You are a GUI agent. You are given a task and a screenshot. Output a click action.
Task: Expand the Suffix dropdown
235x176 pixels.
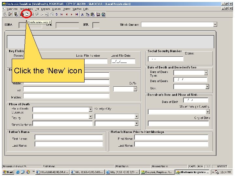coord(135,89)
